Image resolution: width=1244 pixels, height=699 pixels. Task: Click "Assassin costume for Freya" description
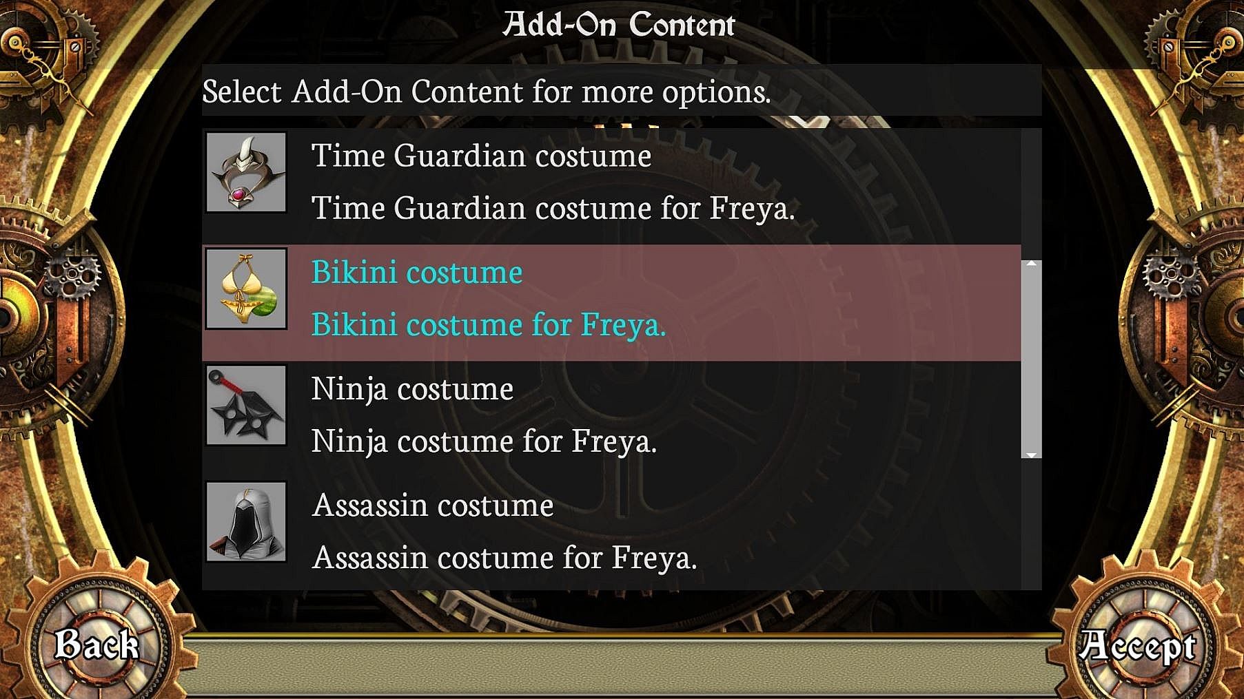coord(504,558)
